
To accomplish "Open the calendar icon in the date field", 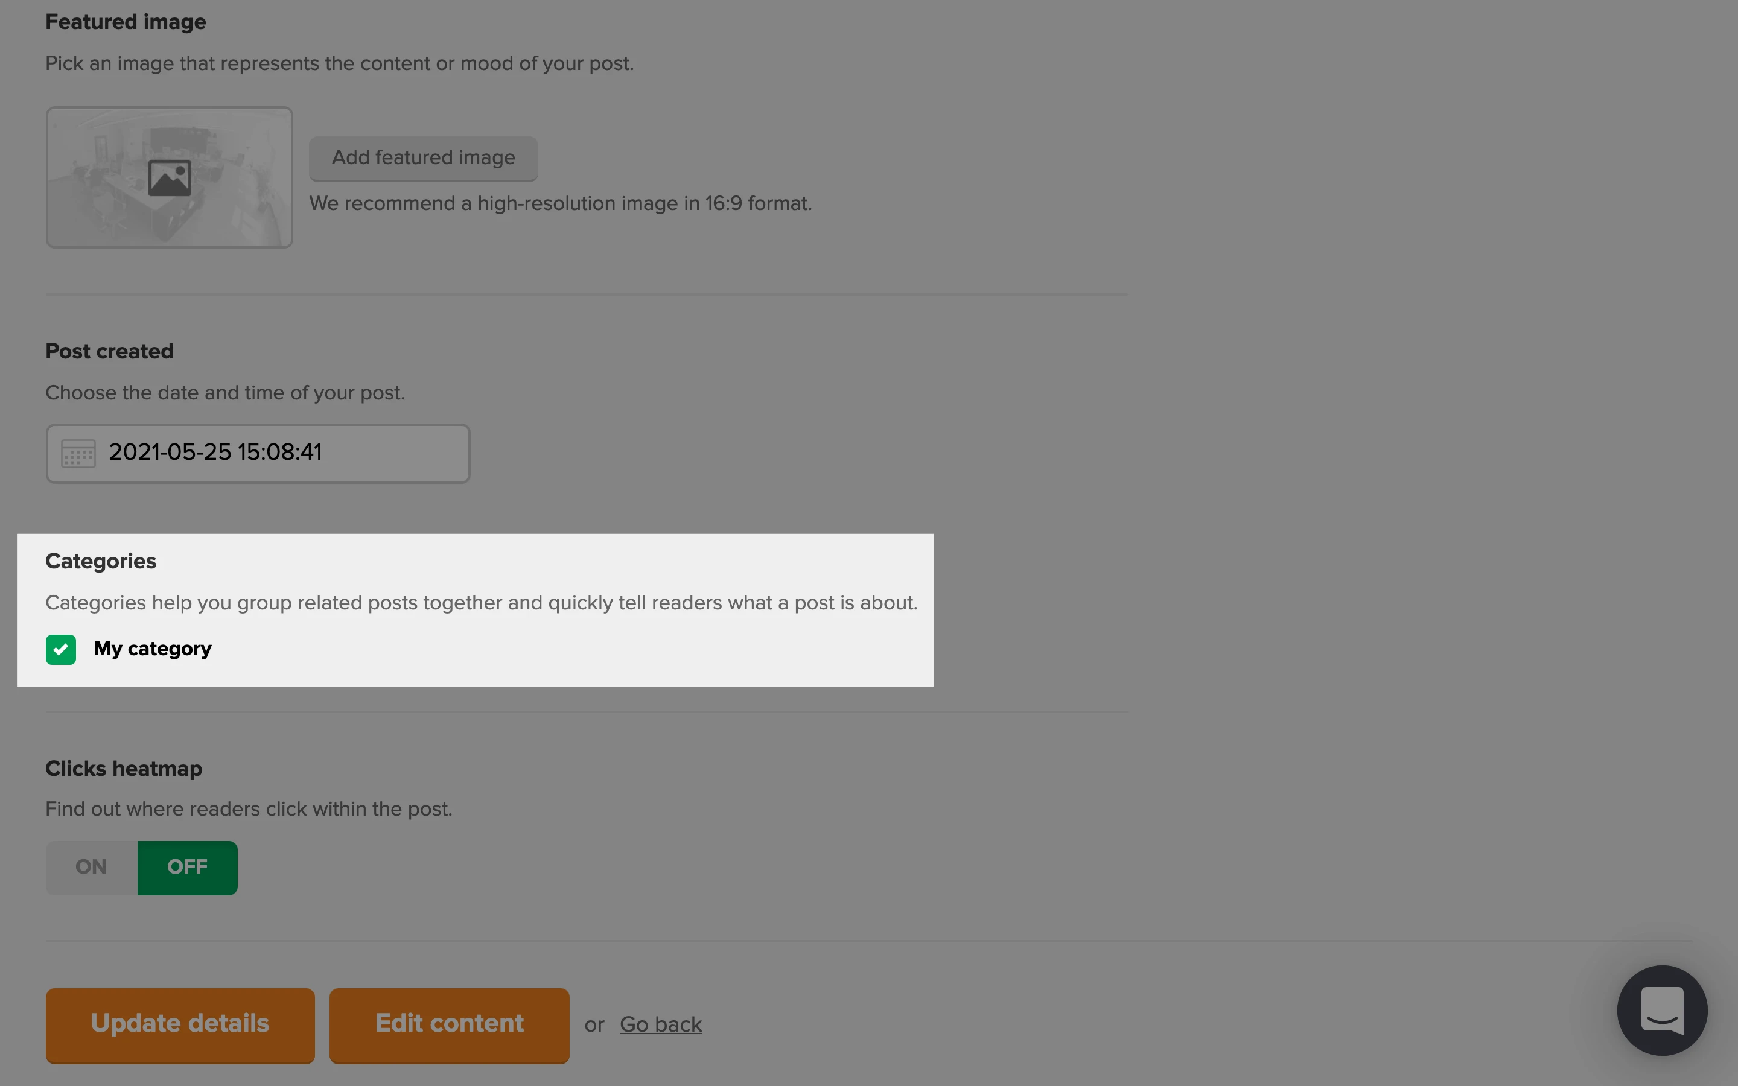I will pos(78,453).
